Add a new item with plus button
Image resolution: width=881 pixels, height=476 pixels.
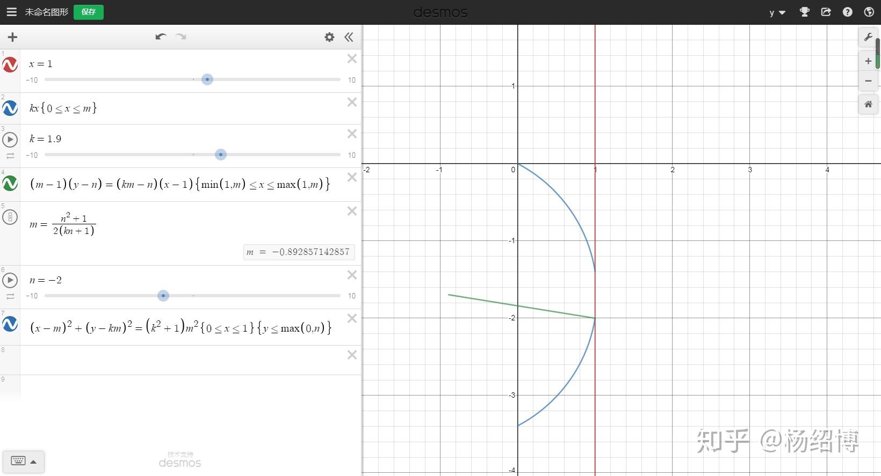[12, 37]
